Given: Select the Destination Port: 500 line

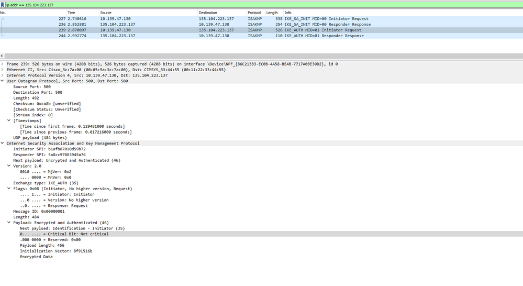Looking at the screenshot, I should coord(38,92).
